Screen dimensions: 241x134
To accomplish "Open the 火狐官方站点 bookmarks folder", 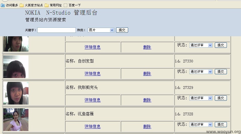I will click(x=31, y=5).
